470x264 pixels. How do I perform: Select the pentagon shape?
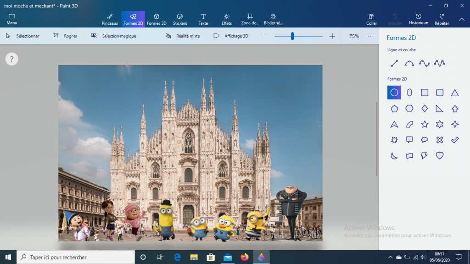[x=394, y=109]
